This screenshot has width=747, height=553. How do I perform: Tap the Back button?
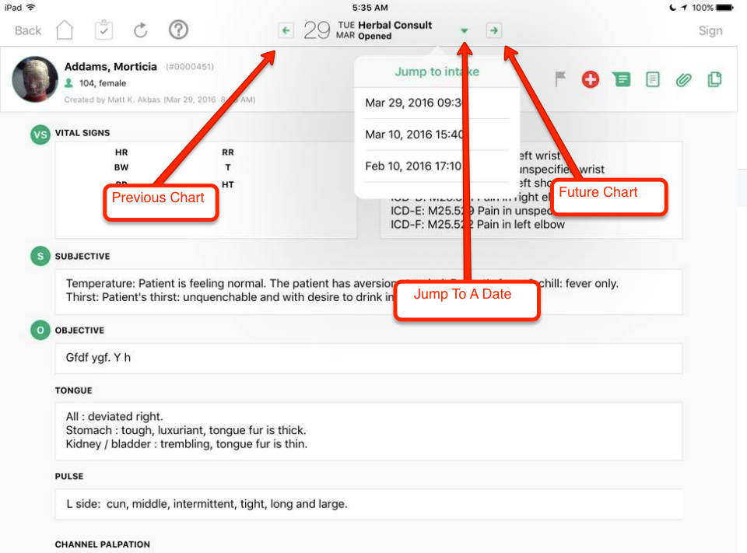[28, 30]
